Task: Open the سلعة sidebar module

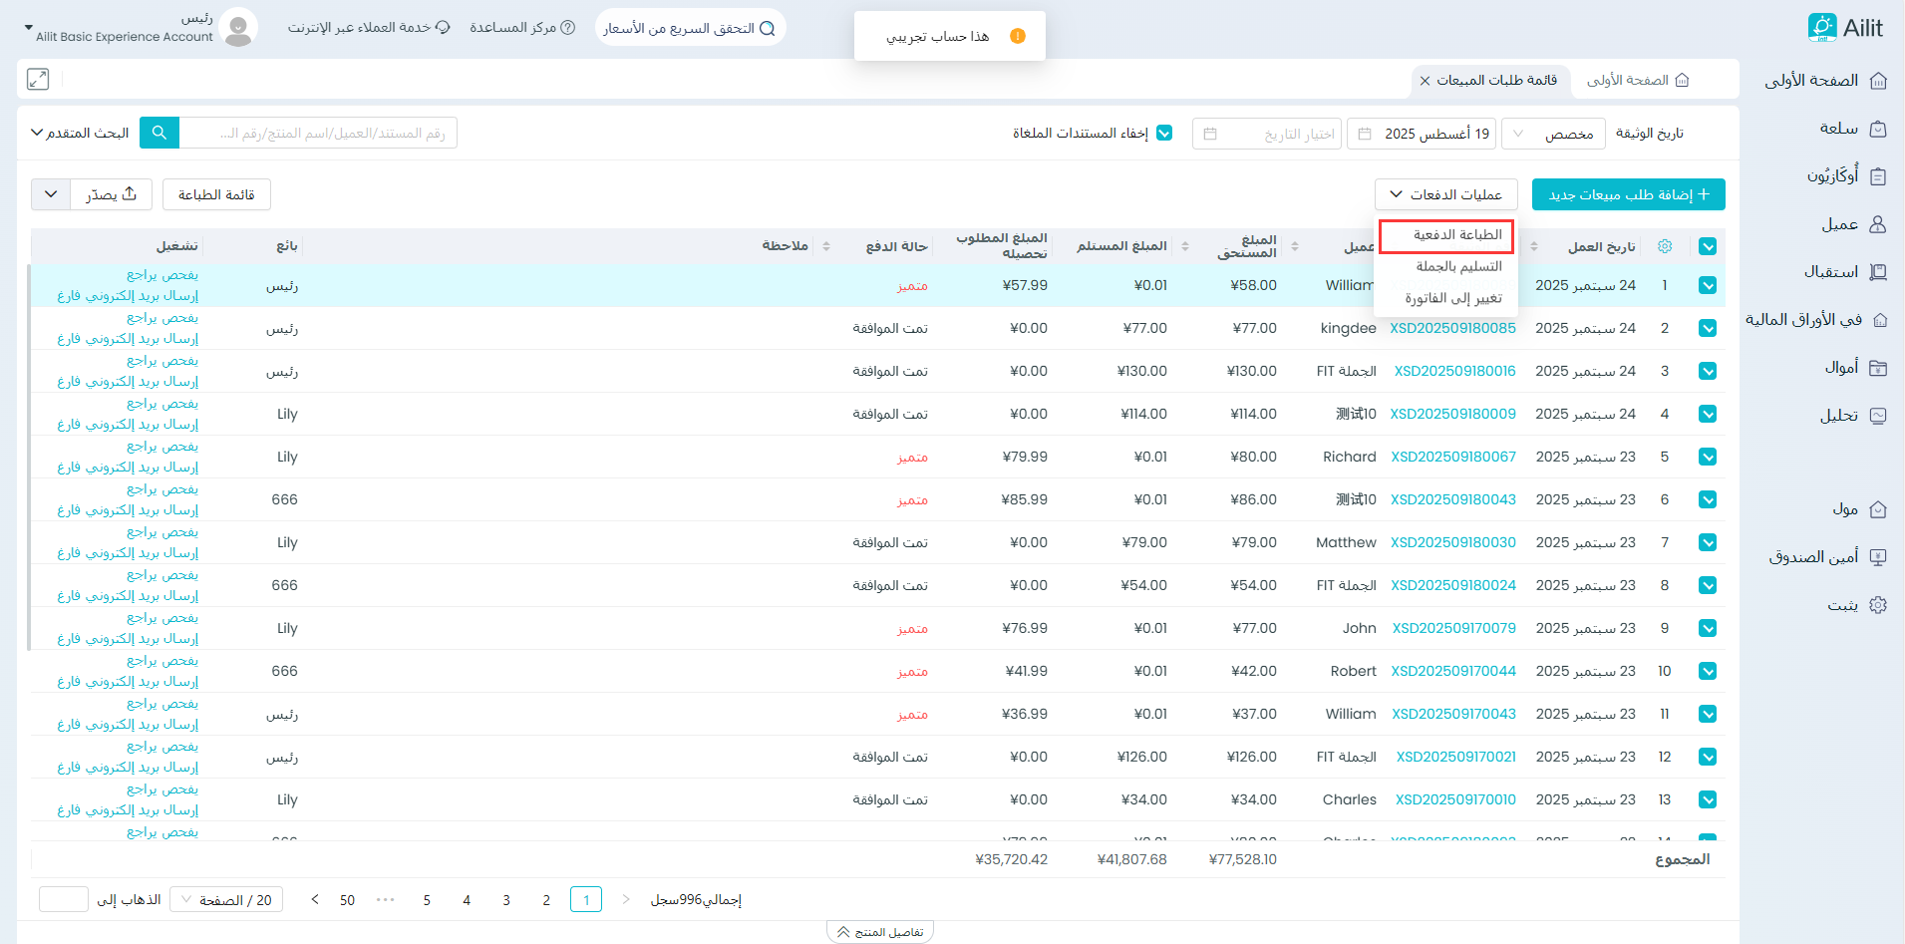Action: pyautogui.click(x=1851, y=129)
